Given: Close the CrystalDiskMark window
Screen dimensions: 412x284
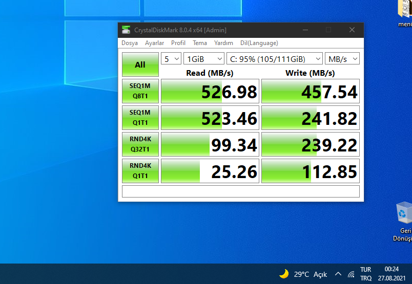Looking at the screenshot, I should pos(352,30).
